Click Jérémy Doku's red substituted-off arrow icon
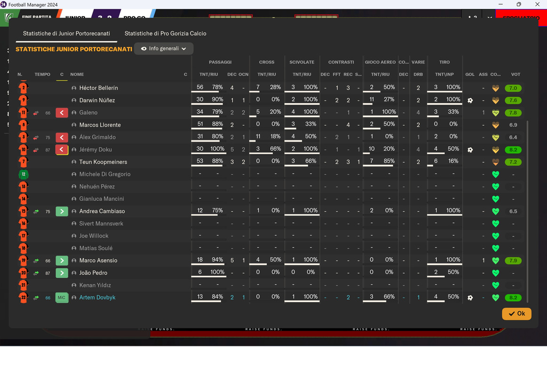 tap(62, 150)
